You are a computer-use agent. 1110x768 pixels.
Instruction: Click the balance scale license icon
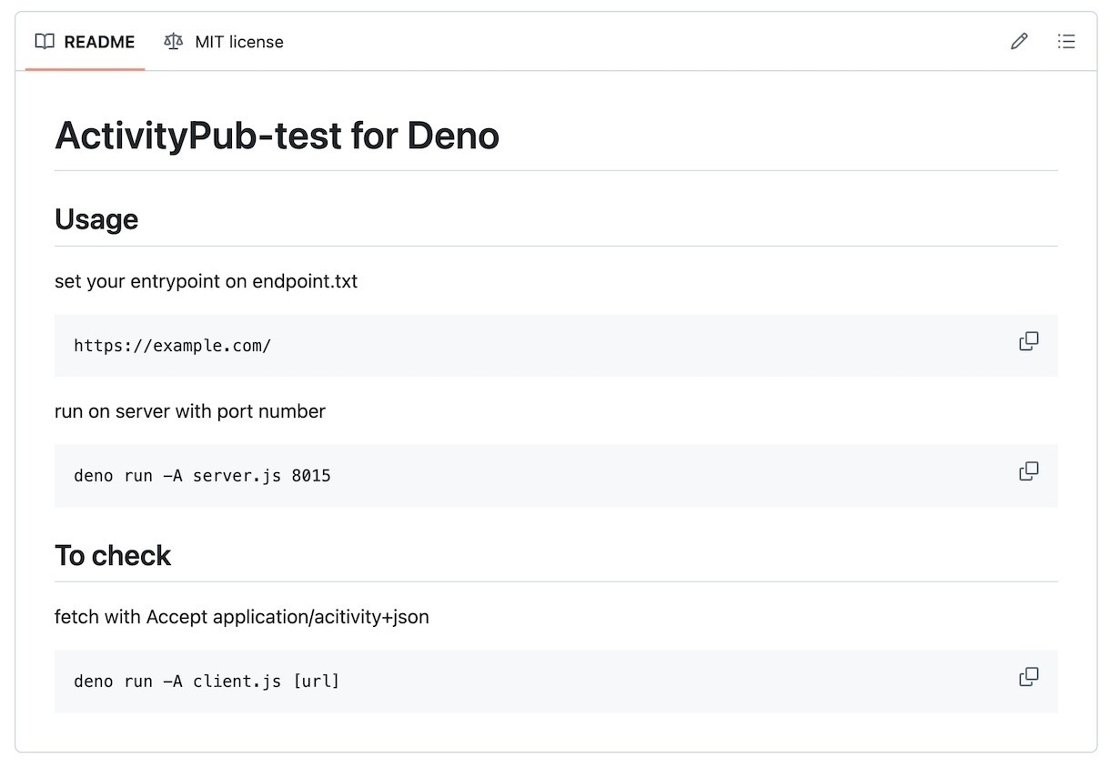(173, 42)
